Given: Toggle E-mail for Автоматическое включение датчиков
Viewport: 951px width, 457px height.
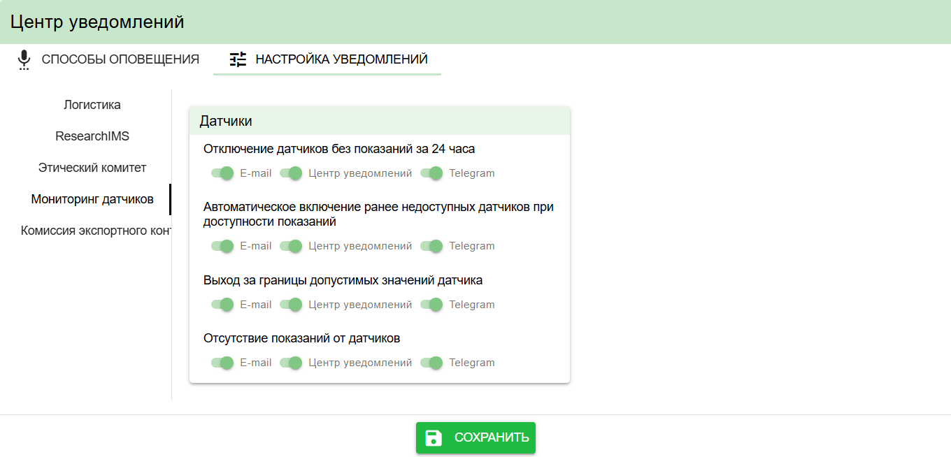Looking at the screenshot, I should coord(222,246).
